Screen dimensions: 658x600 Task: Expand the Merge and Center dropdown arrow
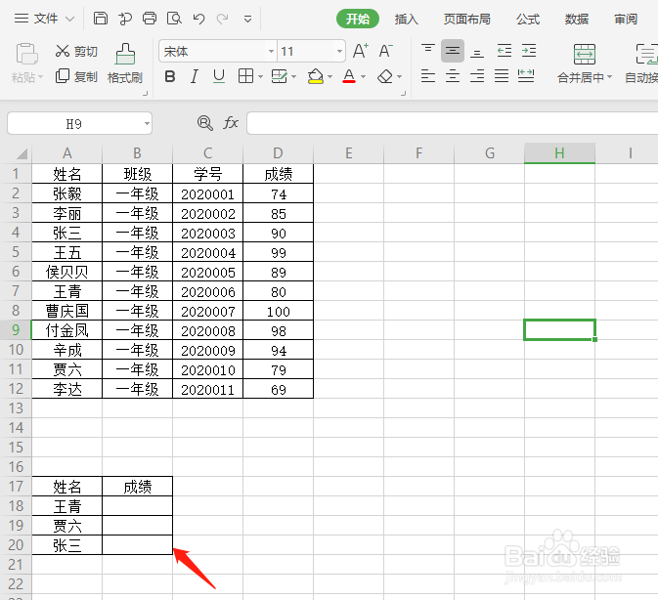[x=610, y=77]
